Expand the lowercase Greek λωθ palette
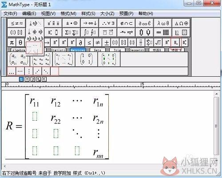222x178 pixels. coord(163,23)
